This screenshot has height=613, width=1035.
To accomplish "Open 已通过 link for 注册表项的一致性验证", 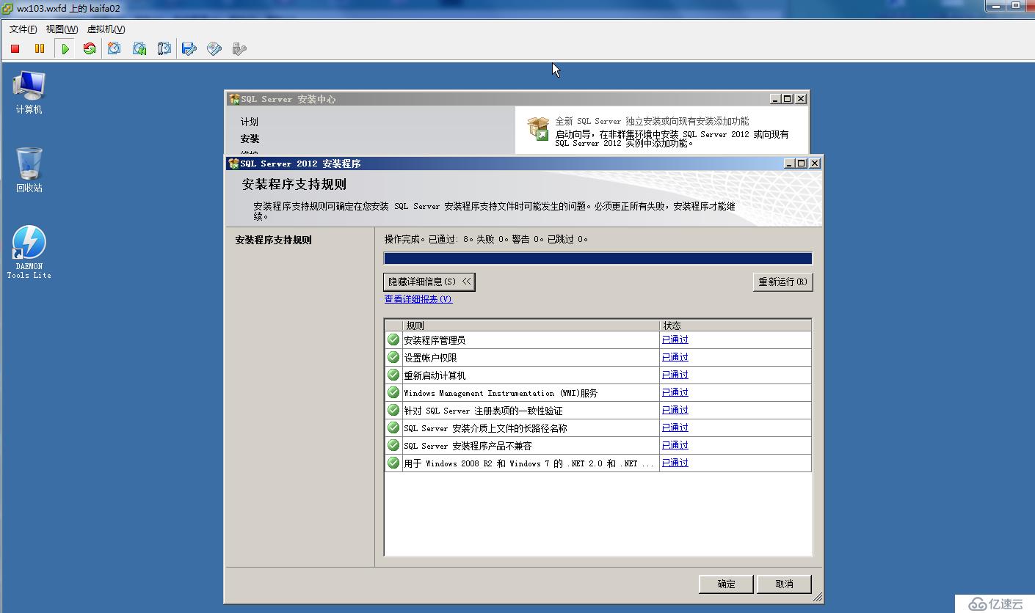I will click(675, 410).
